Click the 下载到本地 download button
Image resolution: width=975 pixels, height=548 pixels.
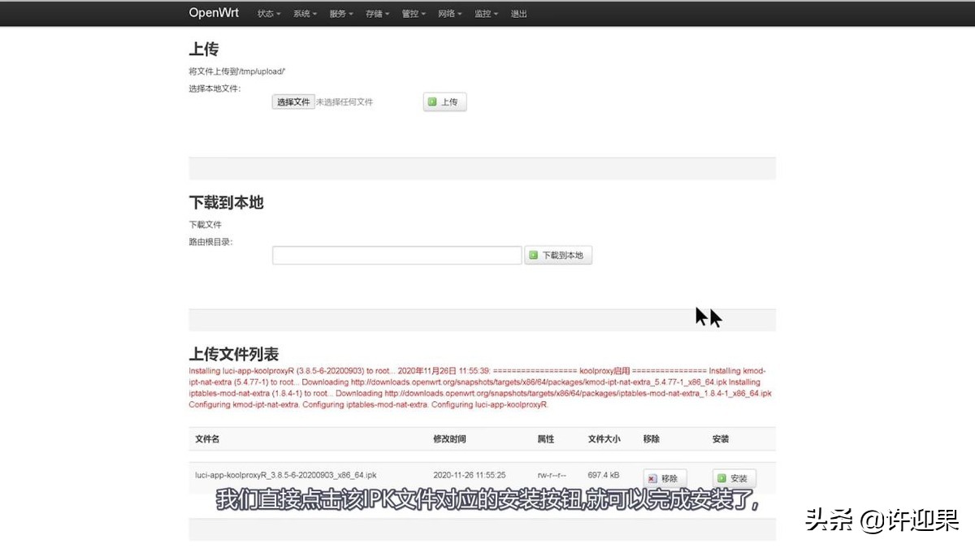click(x=558, y=254)
